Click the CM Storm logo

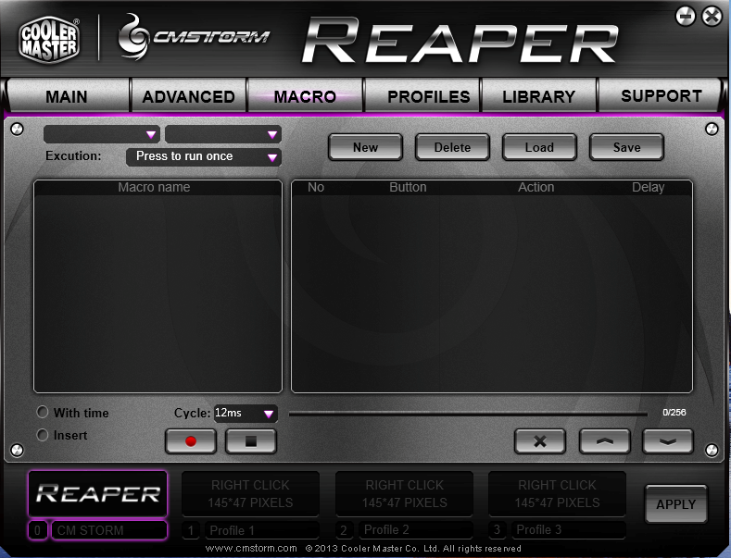pyautogui.click(x=194, y=37)
